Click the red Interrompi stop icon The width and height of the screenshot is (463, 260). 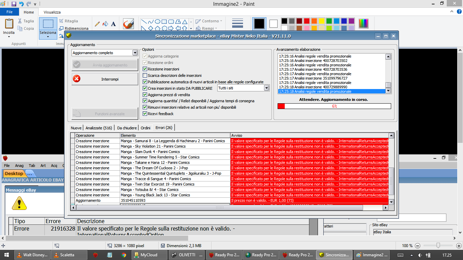(x=77, y=79)
